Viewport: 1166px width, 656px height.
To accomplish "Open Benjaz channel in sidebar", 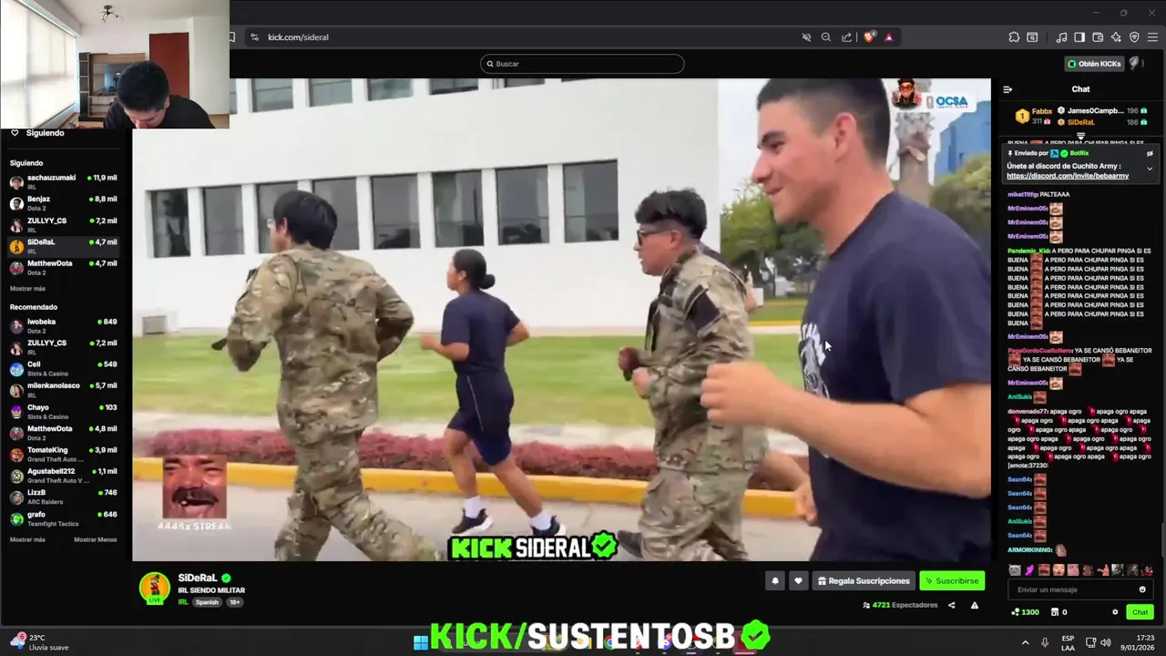I will pyautogui.click(x=63, y=203).
